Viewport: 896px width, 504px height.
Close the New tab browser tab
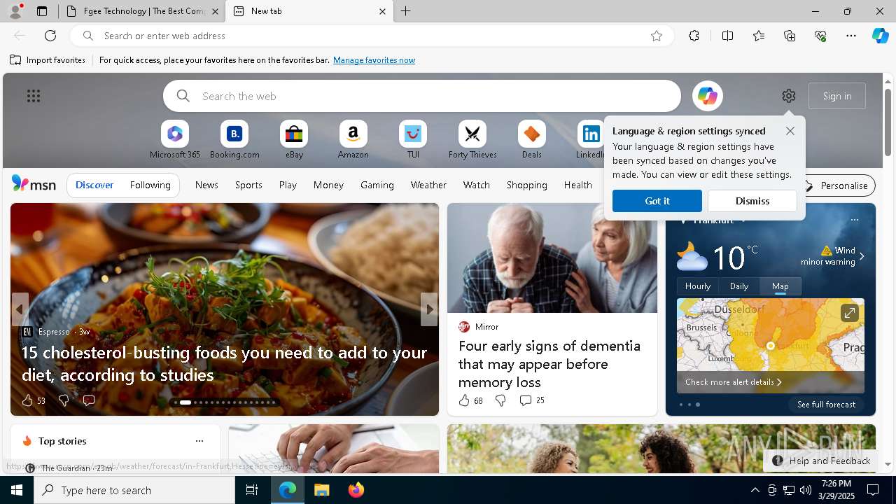point(382,11)
